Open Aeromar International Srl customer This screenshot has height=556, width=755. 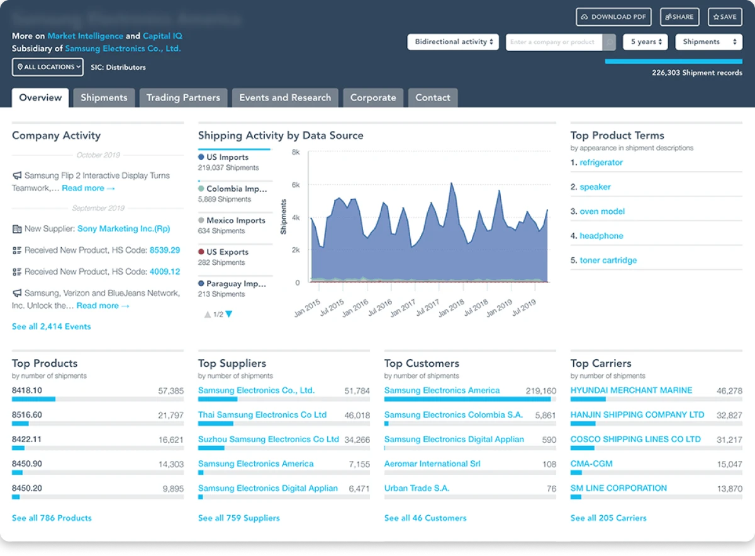point(432,464)
